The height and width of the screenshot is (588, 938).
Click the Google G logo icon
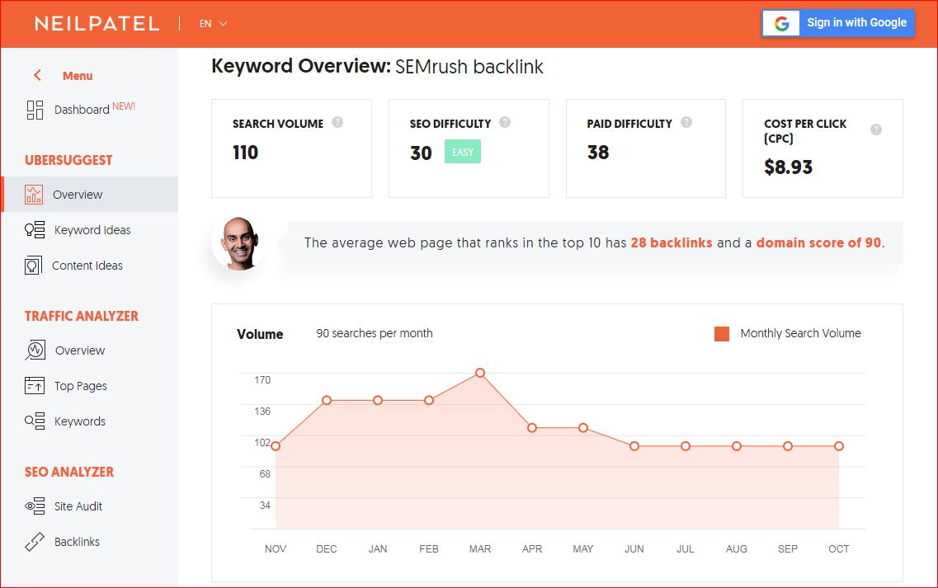(x=781, y=23)
